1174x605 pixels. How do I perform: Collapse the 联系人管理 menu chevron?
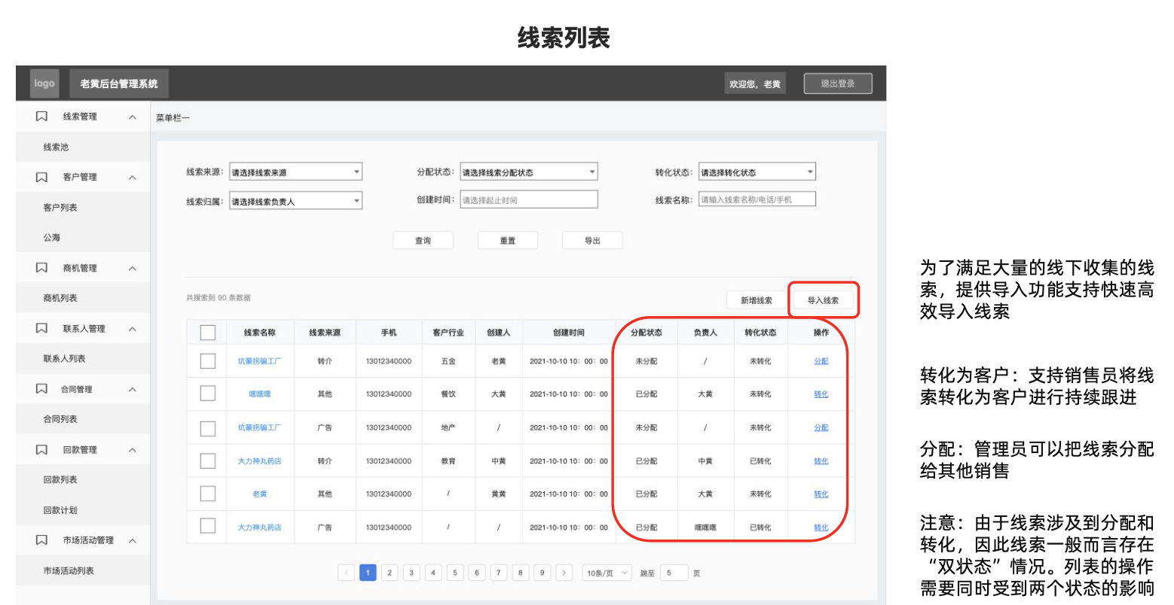[133, 329]
